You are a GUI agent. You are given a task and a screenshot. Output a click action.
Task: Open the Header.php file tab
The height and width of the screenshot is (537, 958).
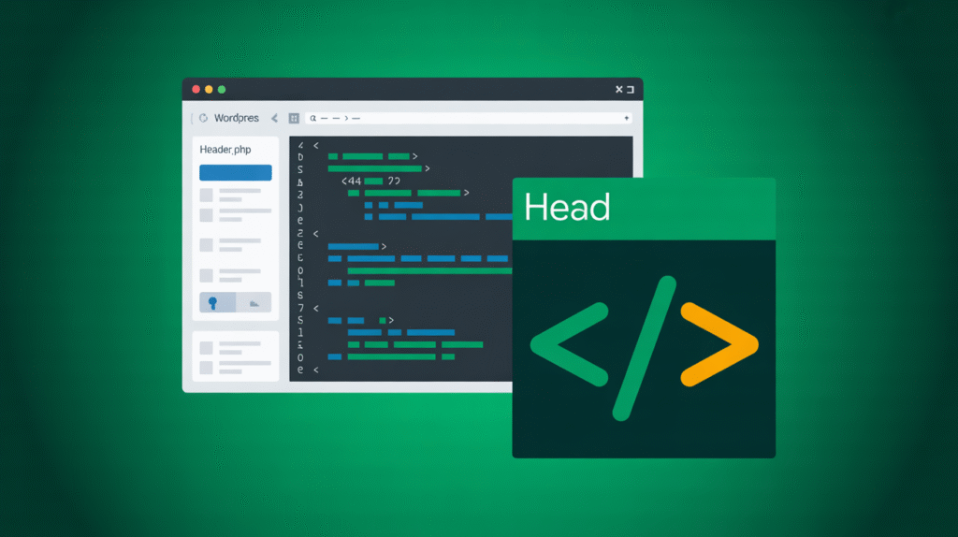point(225,150)
